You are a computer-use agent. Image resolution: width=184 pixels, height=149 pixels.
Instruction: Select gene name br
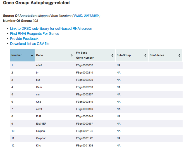pyautogui.click(x=37, y=73)
